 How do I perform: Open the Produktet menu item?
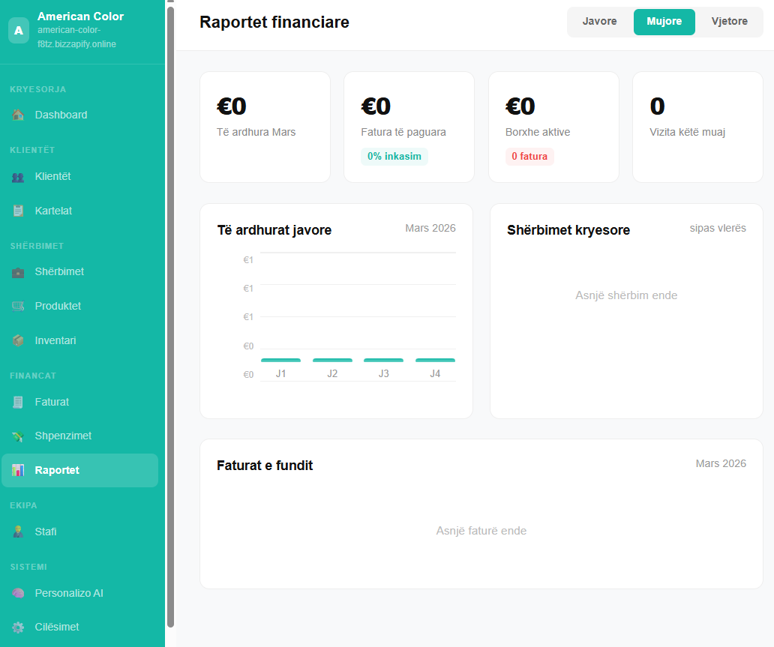point(58,306)
